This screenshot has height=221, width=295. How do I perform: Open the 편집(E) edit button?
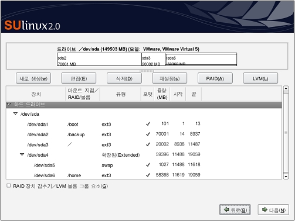coord(79,78)
